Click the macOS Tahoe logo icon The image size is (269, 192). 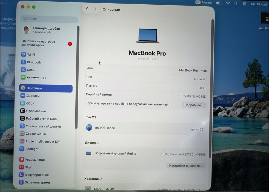(x=89, y=128)
